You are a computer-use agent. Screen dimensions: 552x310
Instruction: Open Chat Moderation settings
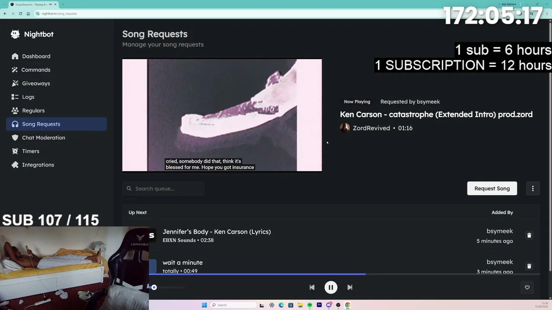click(x=56, y=138)
